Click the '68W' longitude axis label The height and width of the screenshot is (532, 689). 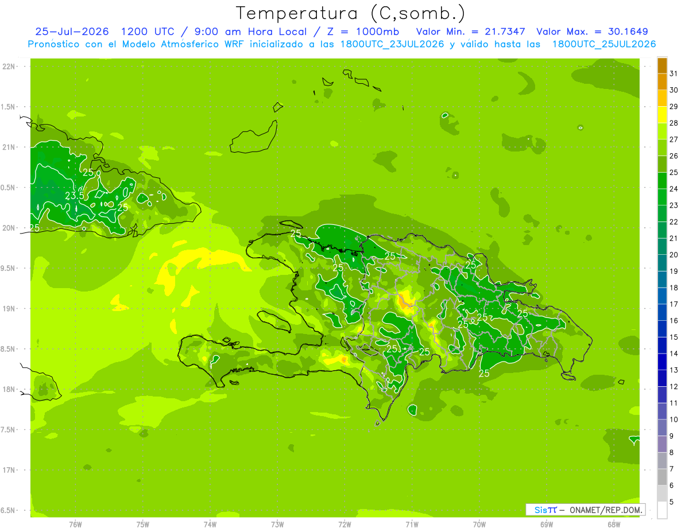click(614, 524)
